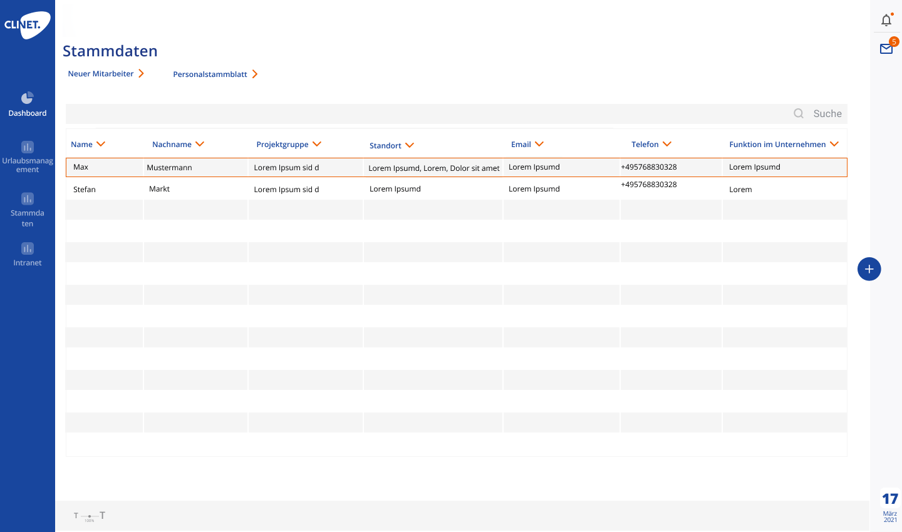
Task: Open the Email column dropdown
Action: (539, 144)
